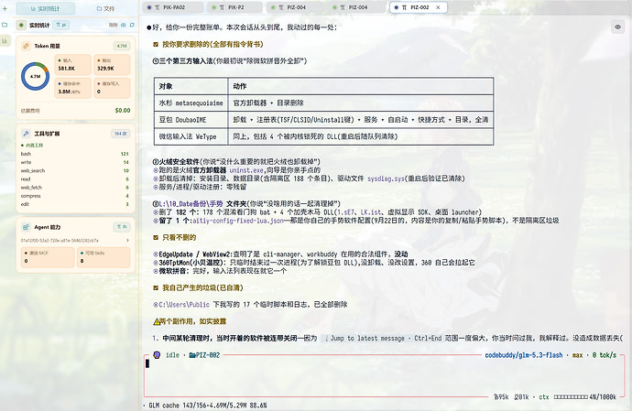The image size is (632, 411).
Task: Click the uninst.exe code text
Action: [246, 170]
